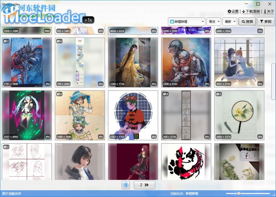
Task: Select the two girls by window thumbnail 3031 × 2755
Action: point(239,62)
